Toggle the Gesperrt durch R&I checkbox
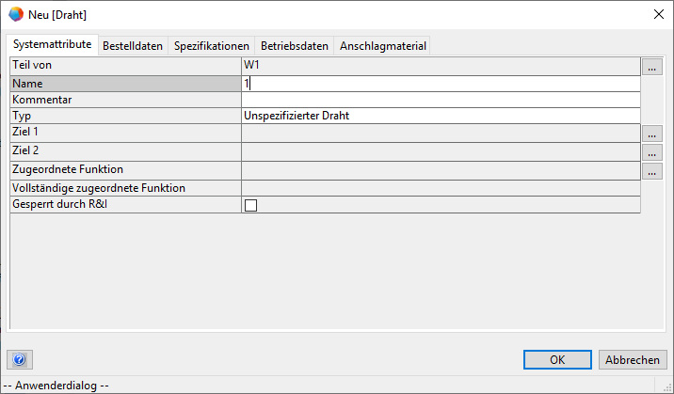The width and height of the screenshot is (674, 394). [250, 205]
